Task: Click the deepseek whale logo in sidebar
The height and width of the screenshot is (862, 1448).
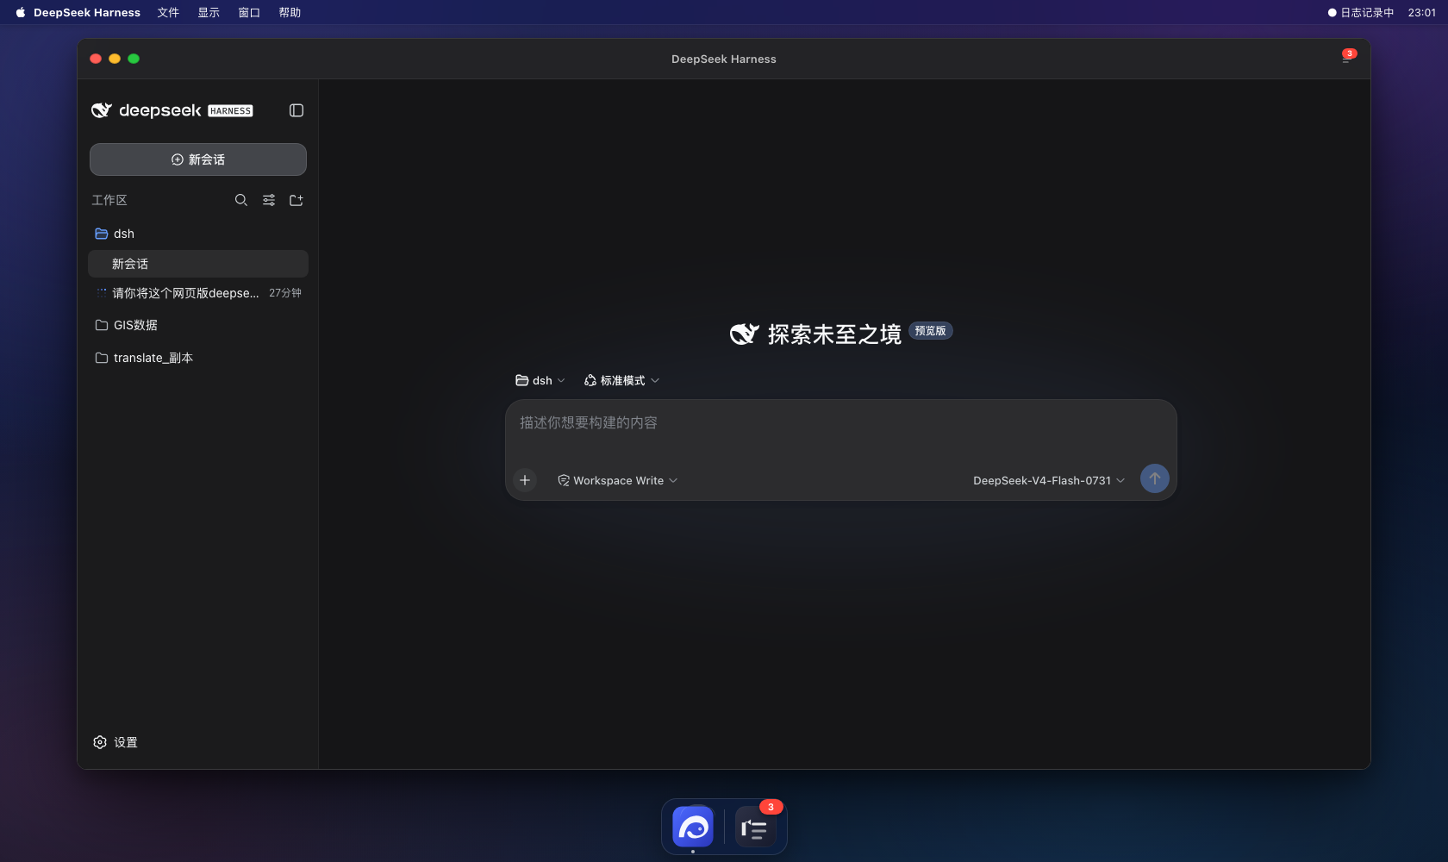Action: (102, 110)
